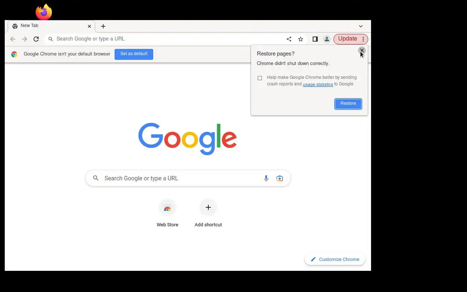The width and height of the screenshot is (467, 292).
Task: Launch Firefox from desktop icon
Action: (x=44, y=12)
